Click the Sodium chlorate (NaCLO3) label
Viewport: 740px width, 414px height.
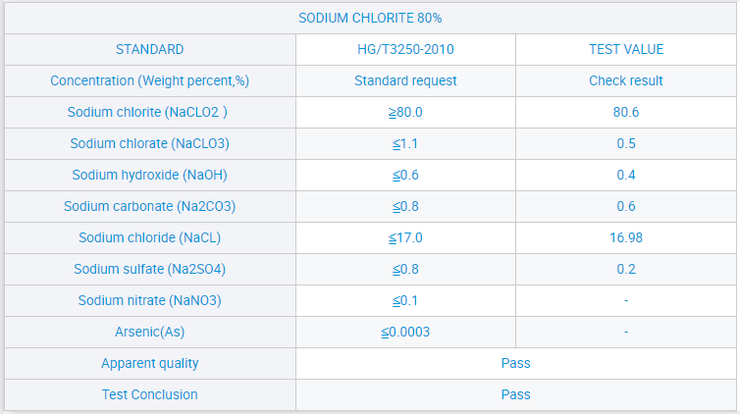pyautogui.click(x=149, y=143)
